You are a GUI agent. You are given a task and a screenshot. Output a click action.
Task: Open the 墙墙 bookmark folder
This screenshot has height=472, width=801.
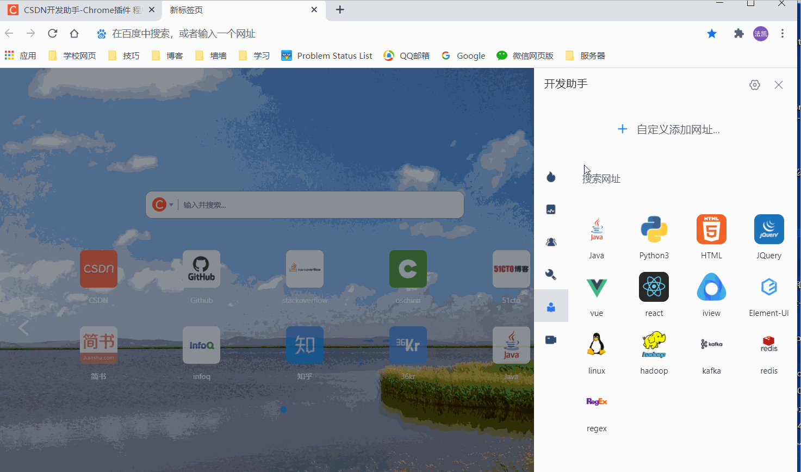point(211,55)
